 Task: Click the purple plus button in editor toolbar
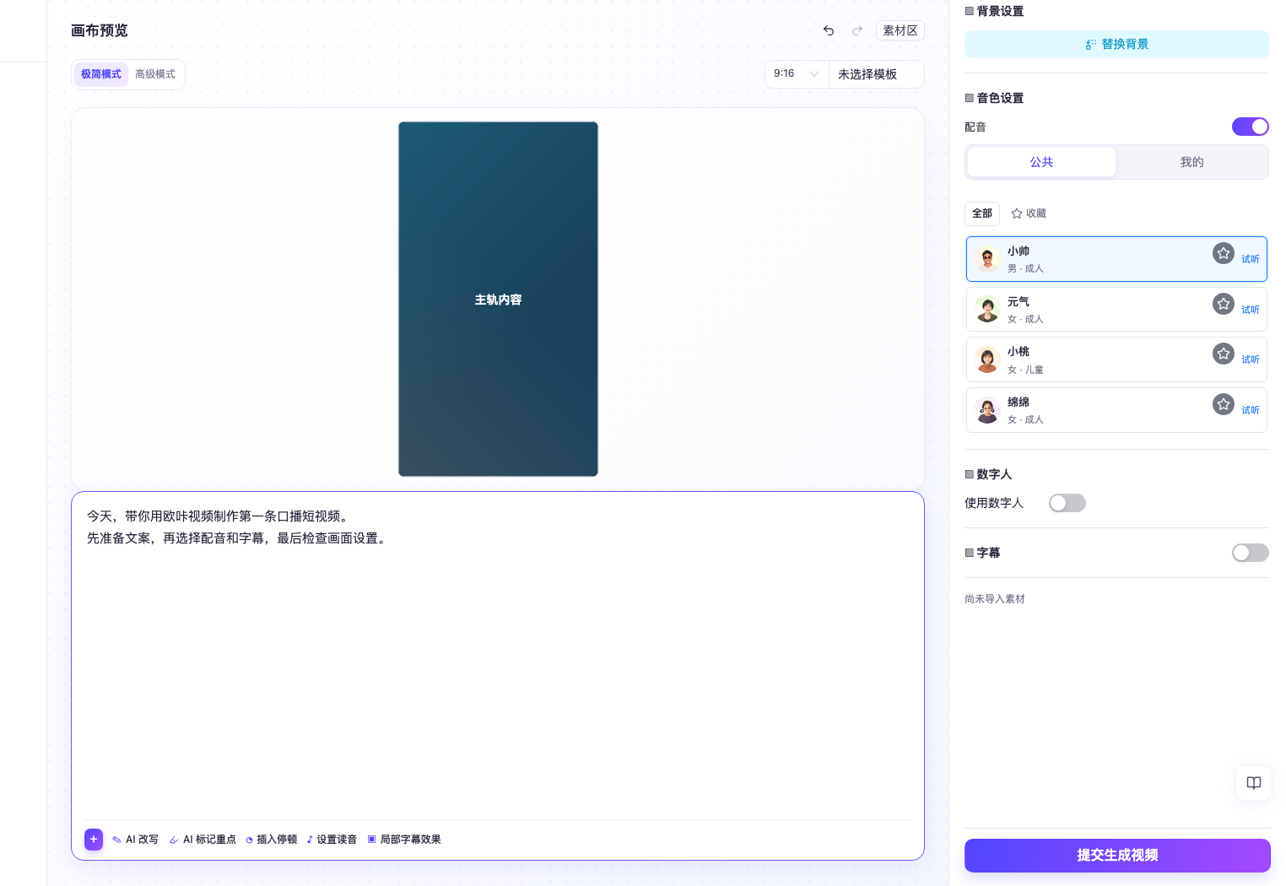(94, 840)
